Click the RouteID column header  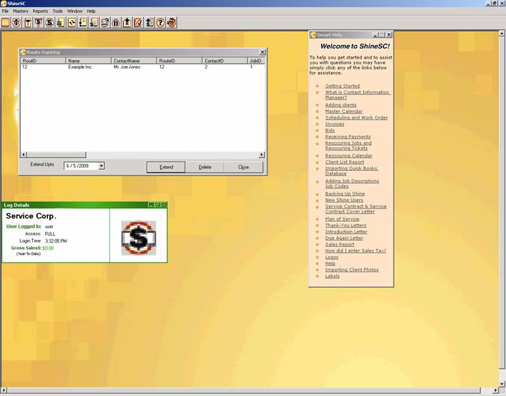(179, 61)
